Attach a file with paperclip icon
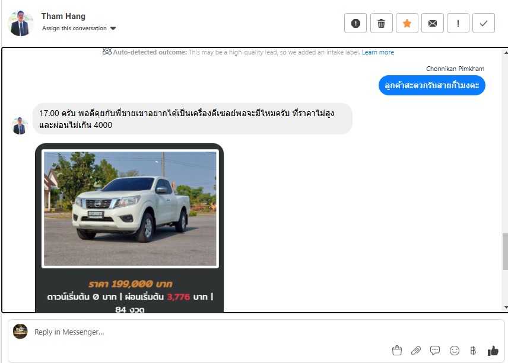The image size is (508, 363). pyautogui.click(x=416, y=351)
